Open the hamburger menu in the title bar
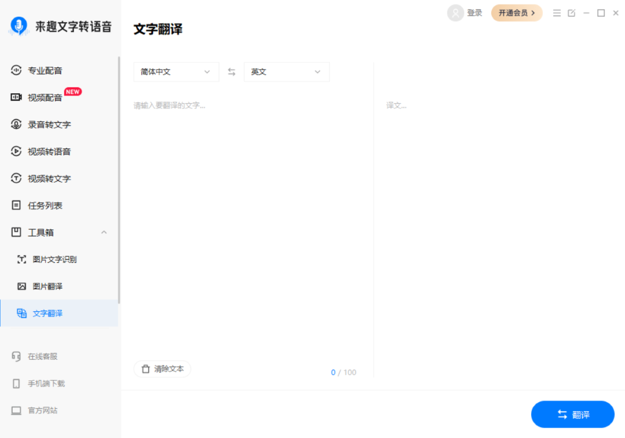The image size is (625, 438). [x=557, y=13]
